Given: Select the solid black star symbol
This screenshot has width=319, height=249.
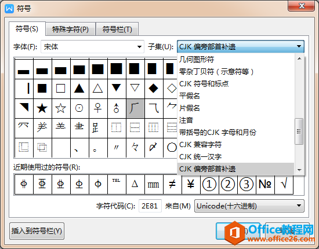Looking at the screenshot, I should pyautogui.click(x=42, y=108).
